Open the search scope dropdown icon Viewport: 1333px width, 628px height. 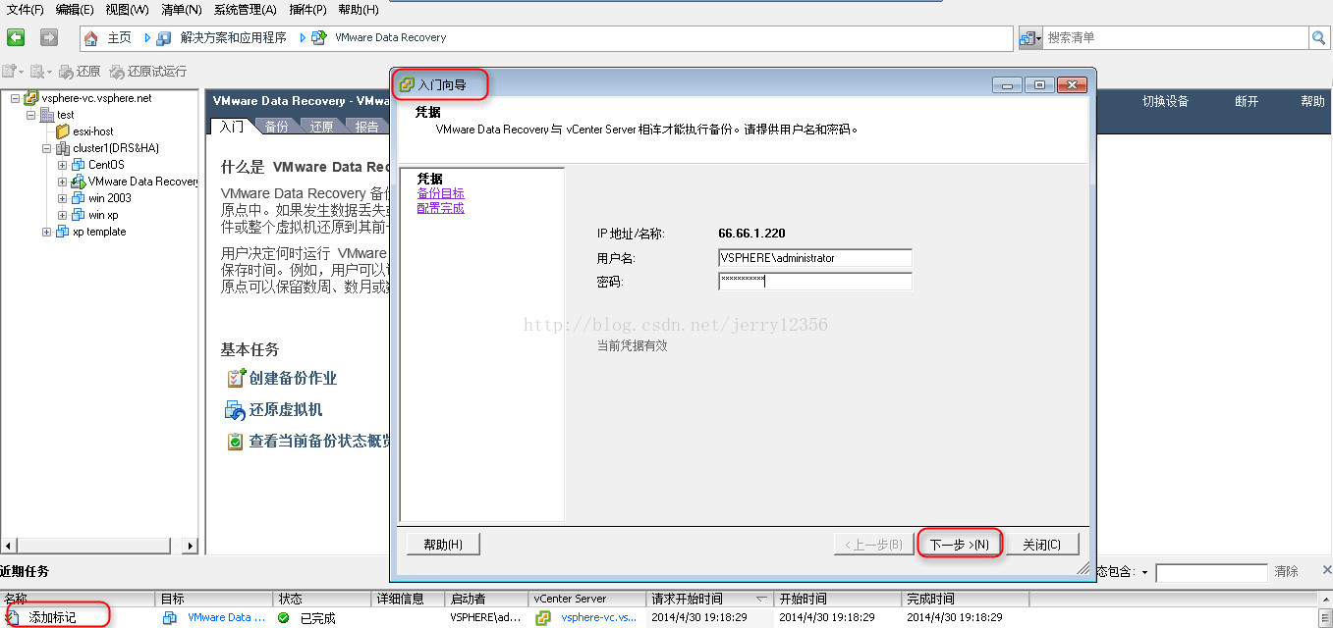click(1030, 38)
